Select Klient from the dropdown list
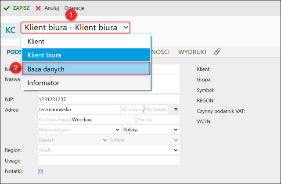 pyautogui.click(x=86, y=41)
